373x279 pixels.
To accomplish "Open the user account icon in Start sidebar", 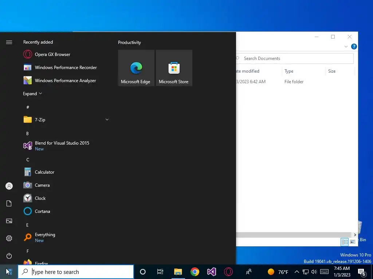I will coord(9,186).
